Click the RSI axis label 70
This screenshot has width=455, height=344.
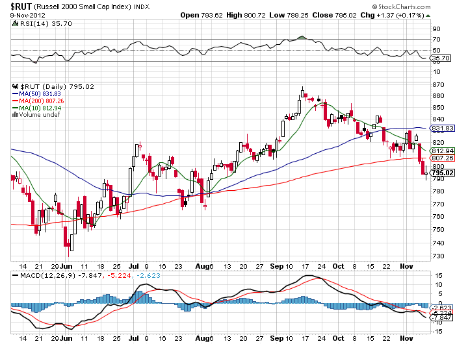(x=436, y=40)
